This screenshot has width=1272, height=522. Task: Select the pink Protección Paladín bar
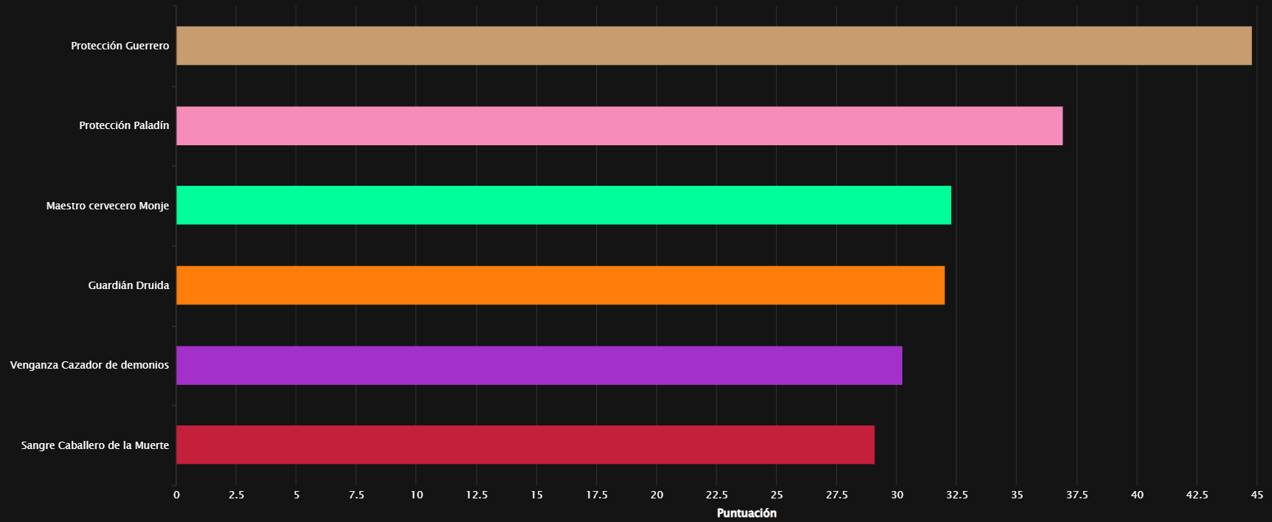tap(619, 125)
